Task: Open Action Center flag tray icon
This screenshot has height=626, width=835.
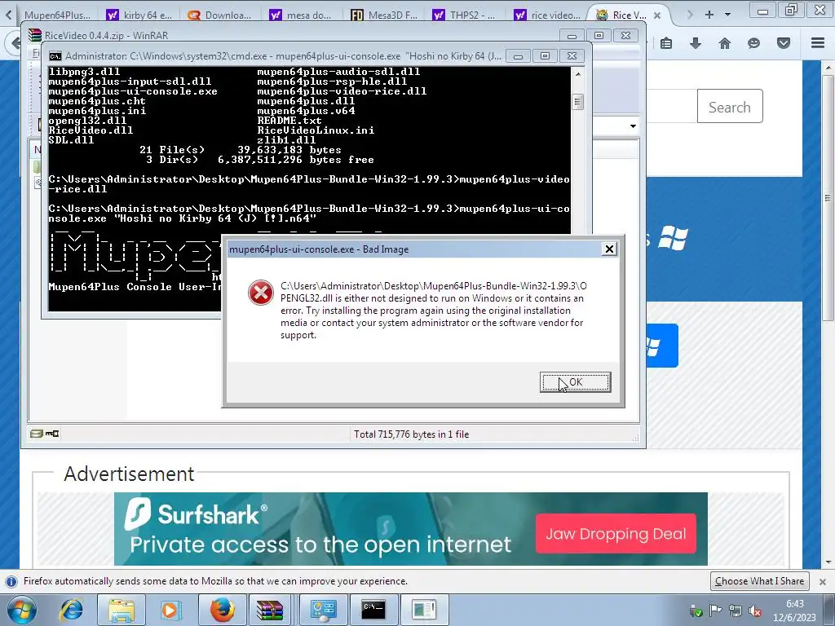Action: [716, 611]
